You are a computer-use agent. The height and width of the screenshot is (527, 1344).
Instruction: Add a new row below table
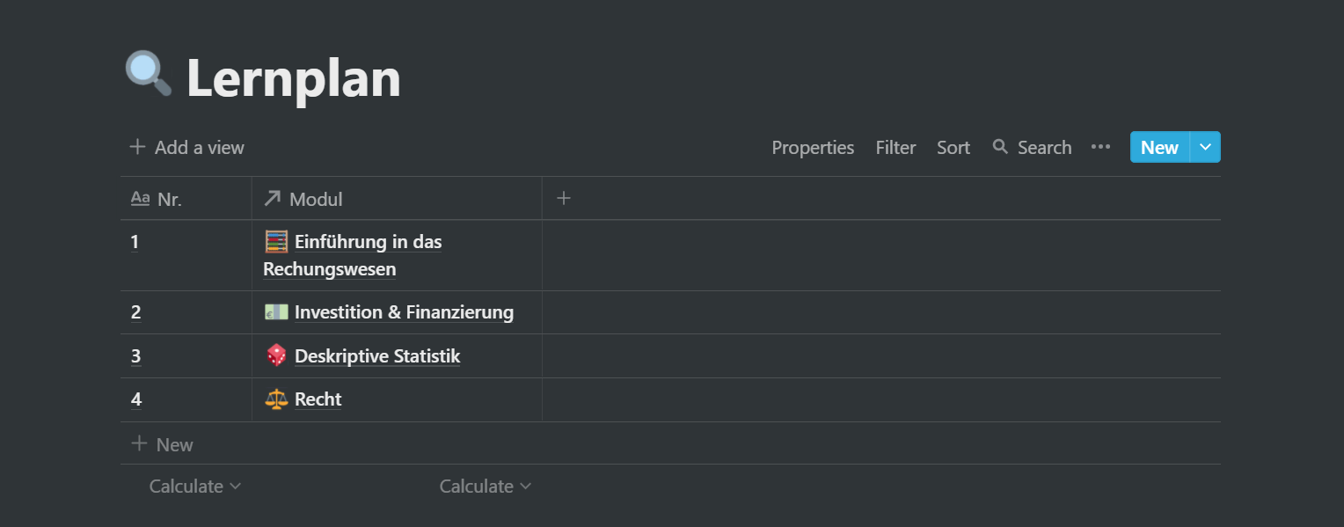(670, 444)
